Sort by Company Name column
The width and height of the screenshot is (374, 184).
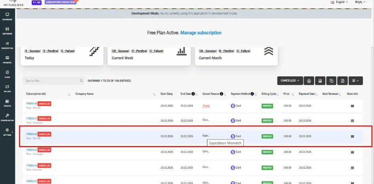[154, 95]
